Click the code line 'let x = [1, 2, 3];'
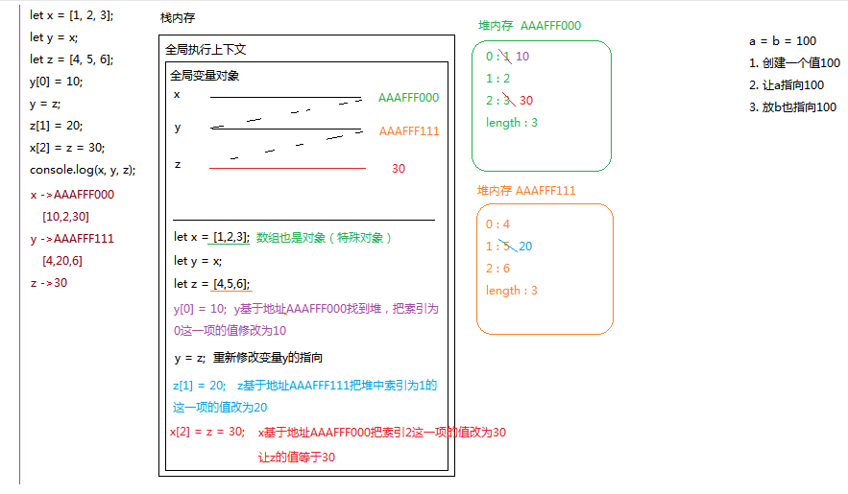Viewport: 848px width, 494px height. point(71,15)
